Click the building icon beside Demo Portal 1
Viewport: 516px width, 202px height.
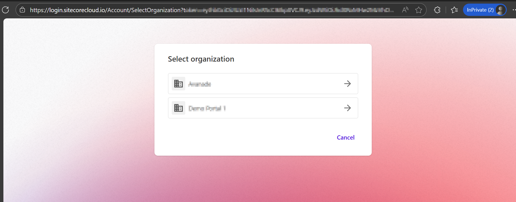click(179, 108)
